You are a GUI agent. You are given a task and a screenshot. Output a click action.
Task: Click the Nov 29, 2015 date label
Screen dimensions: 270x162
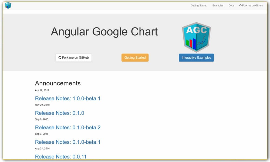[42, 104]
